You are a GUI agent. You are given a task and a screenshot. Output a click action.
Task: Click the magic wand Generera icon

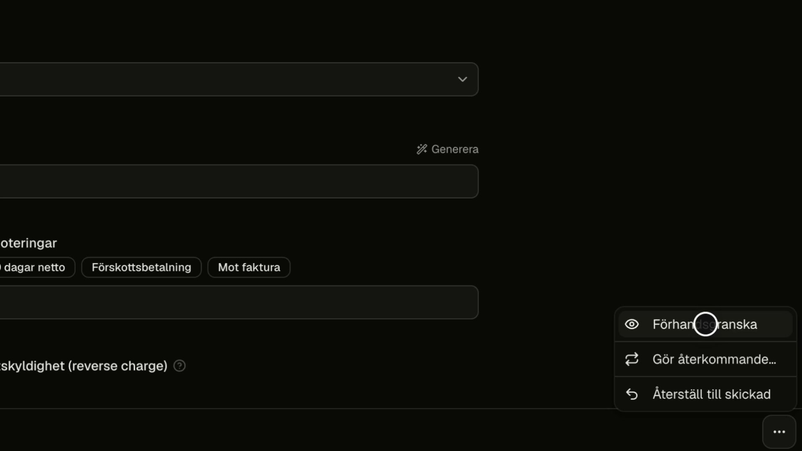pyautogui.click(x=422, y=149)
